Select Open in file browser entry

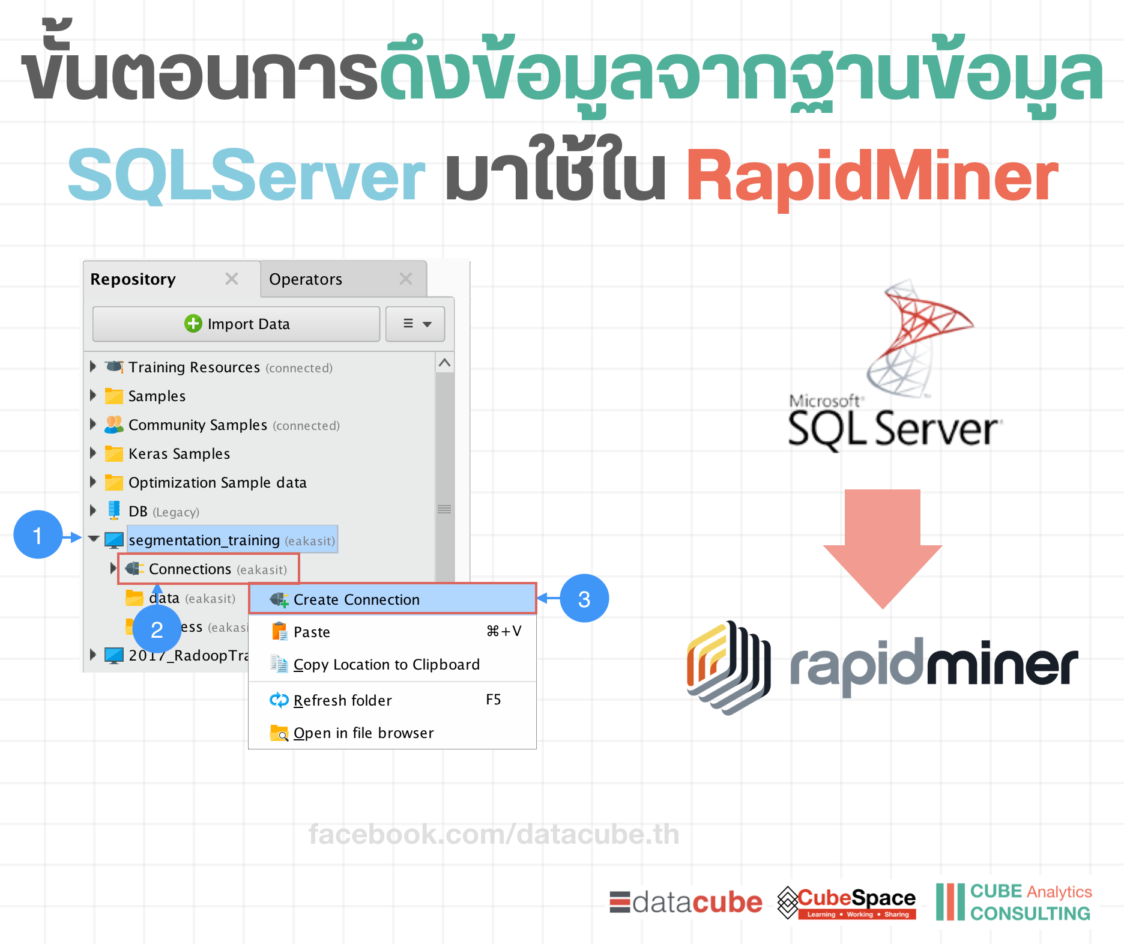[393, 733]
